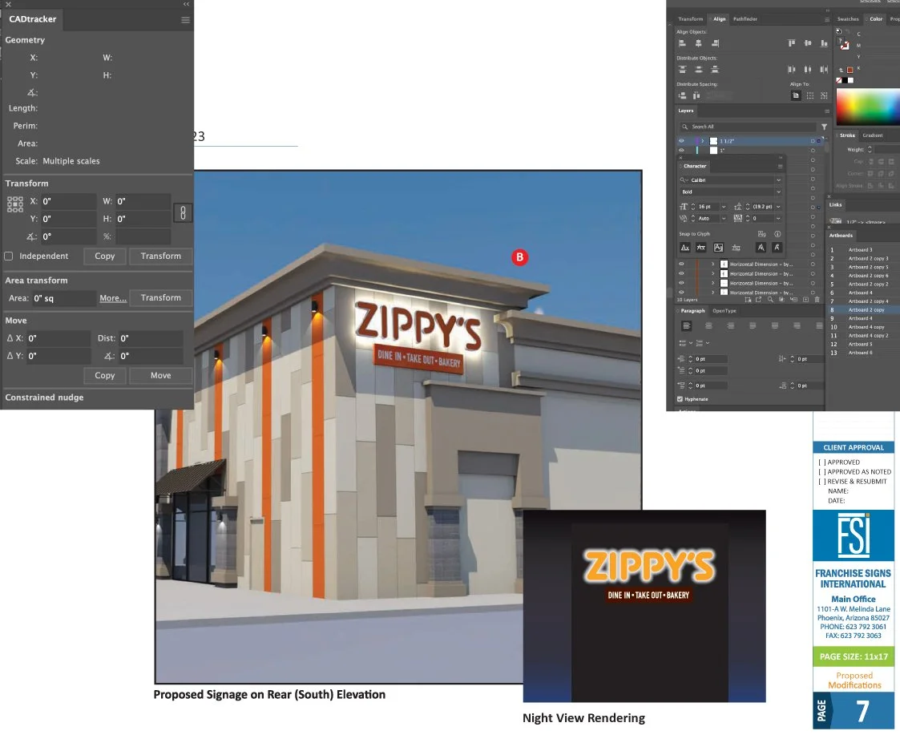Choose Align to Selection icon
This screenshot has height=747, width=900.
(x=810, y=96)
